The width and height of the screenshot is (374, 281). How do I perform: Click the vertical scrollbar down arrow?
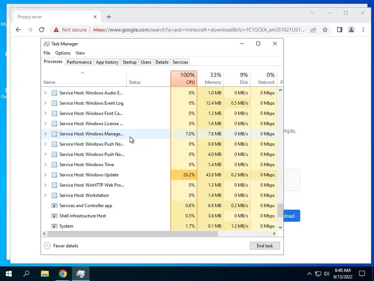pos(280,228)
